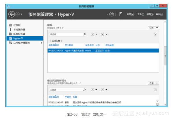This screenshot has width=172, height=119.
Task: Click main scrollbar up arrow
Action: point(165,21)
